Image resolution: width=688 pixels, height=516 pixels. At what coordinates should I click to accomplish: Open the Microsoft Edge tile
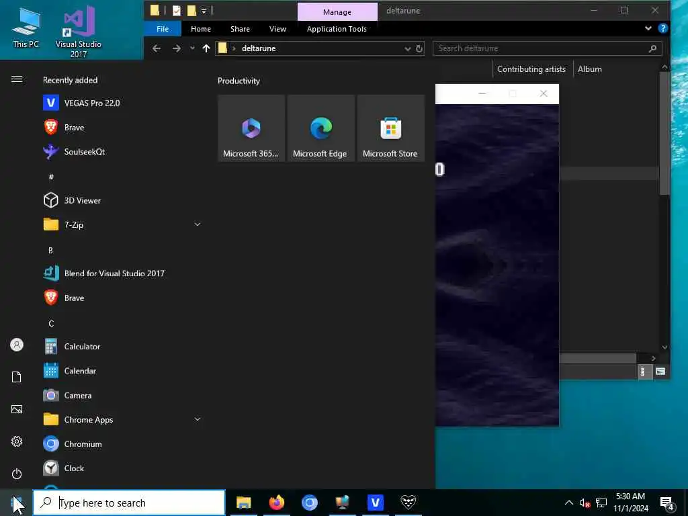pos(320,128)
